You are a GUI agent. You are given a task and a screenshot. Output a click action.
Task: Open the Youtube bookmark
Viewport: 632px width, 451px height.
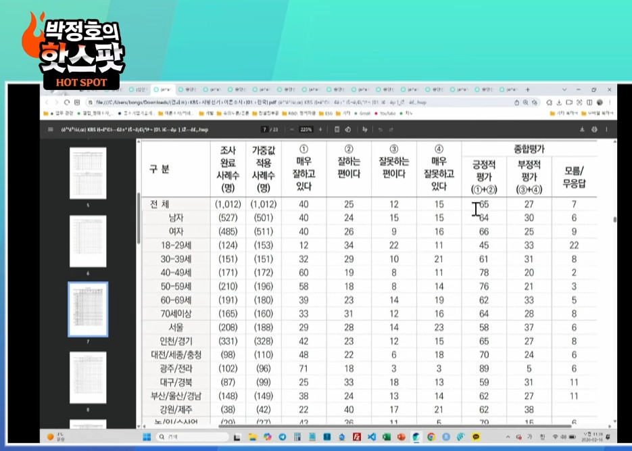pos(386,113)
